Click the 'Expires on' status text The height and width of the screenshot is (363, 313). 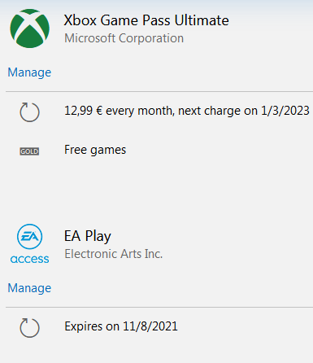(92, 326)
